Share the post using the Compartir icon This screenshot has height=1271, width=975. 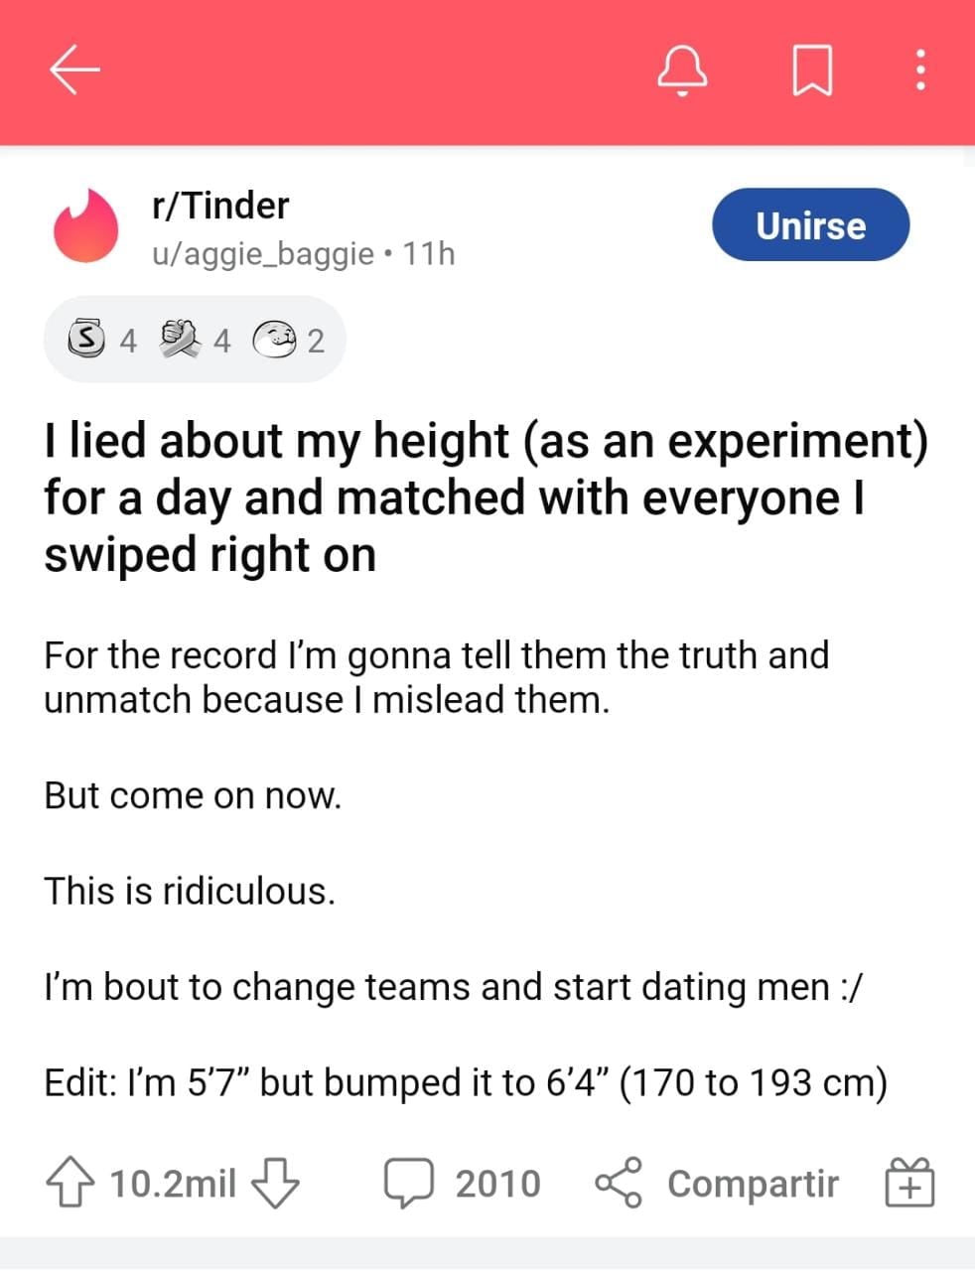click(621, 1182)
